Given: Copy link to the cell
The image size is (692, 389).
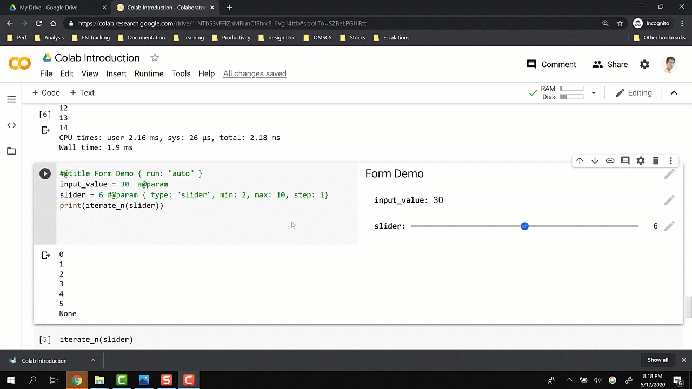Looking at the screenshot, I should [x=610, y=160].
